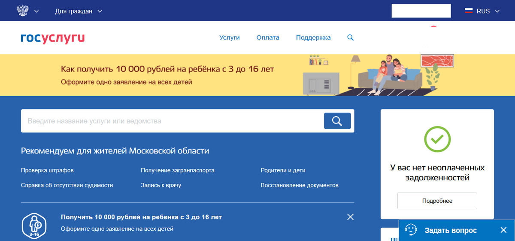Open 'Запись к врачу' link
This screenshot has height=241, width=515.
tap(161, 185)
